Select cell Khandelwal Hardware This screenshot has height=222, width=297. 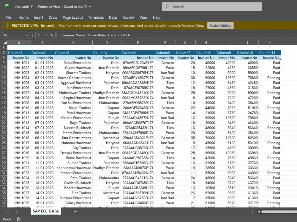point(73,168)
